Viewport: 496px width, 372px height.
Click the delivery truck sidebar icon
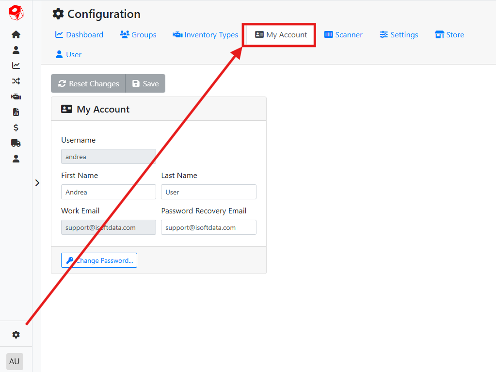point(16,143)
